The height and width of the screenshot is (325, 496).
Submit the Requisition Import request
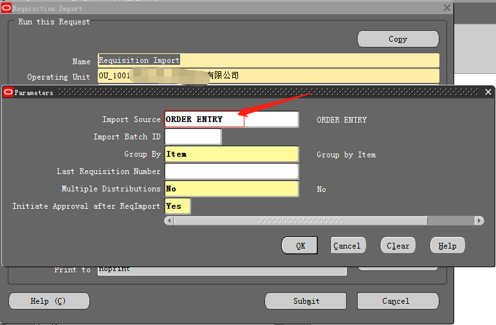[x=306, y=301]
